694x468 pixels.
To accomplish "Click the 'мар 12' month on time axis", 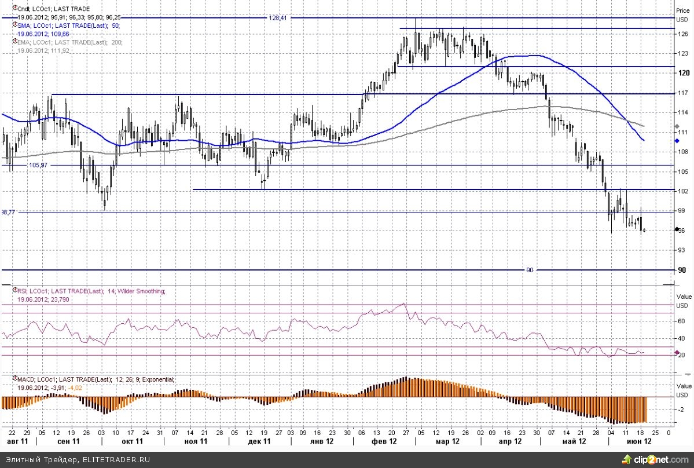I will (x=447, y=441).
